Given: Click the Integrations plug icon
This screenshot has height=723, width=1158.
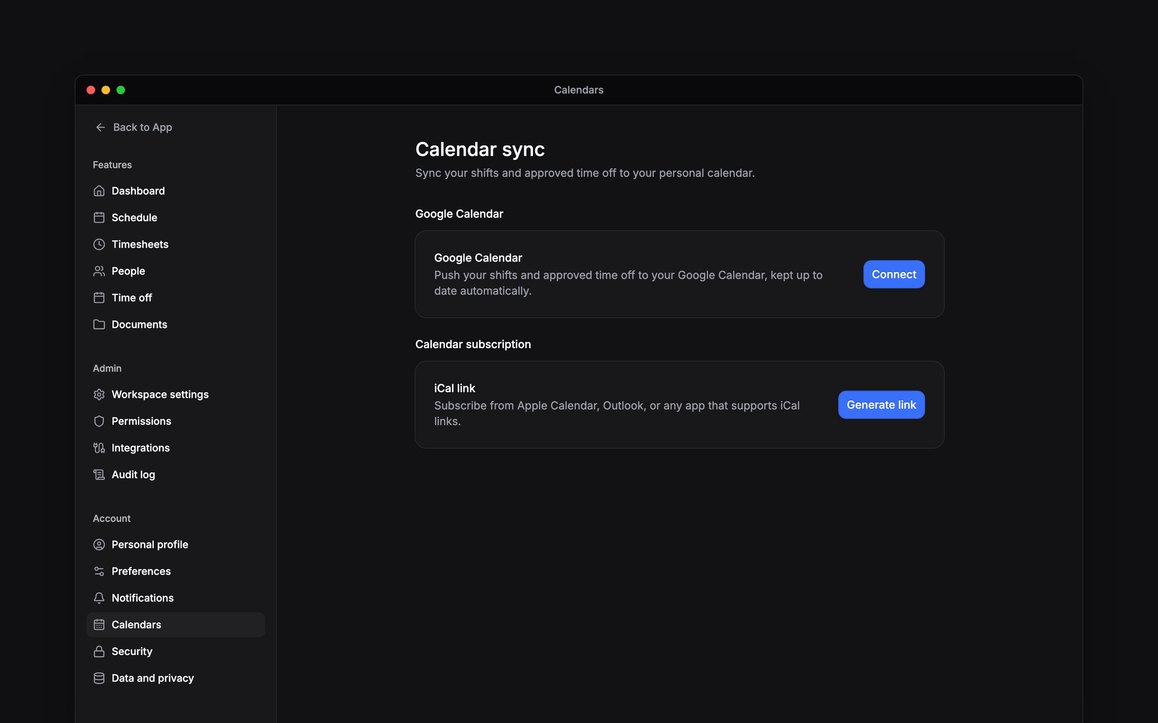Looking at the screenshot, I should pyautogui.click(x=99, y=448).
